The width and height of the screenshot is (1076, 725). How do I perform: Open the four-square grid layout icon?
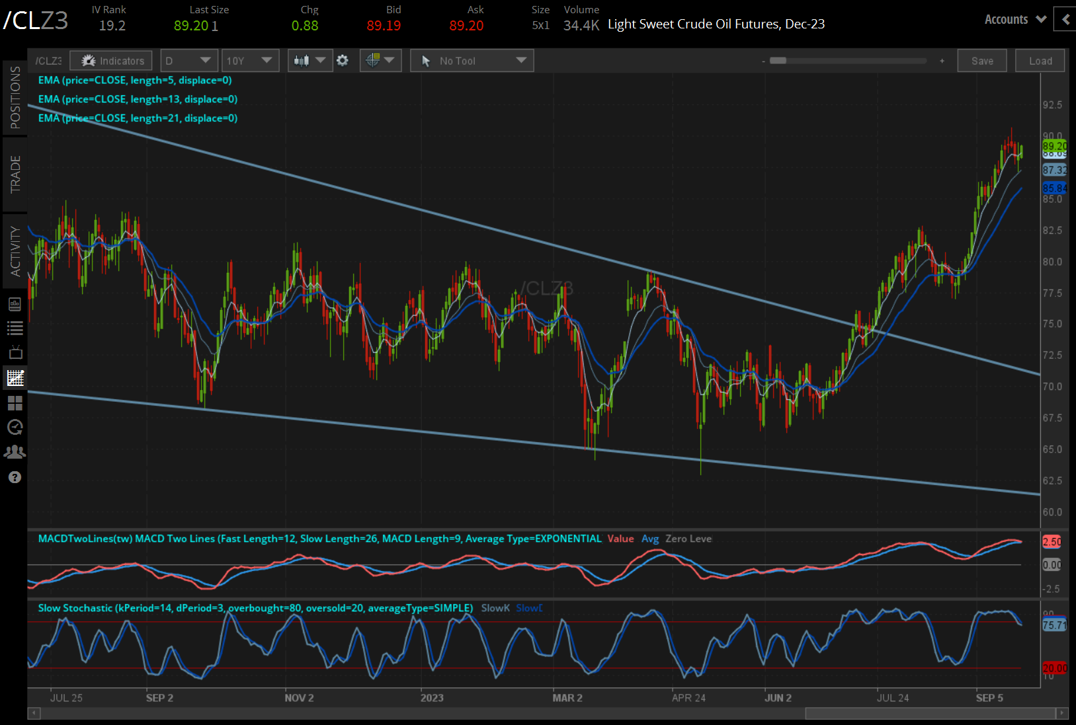15,403
